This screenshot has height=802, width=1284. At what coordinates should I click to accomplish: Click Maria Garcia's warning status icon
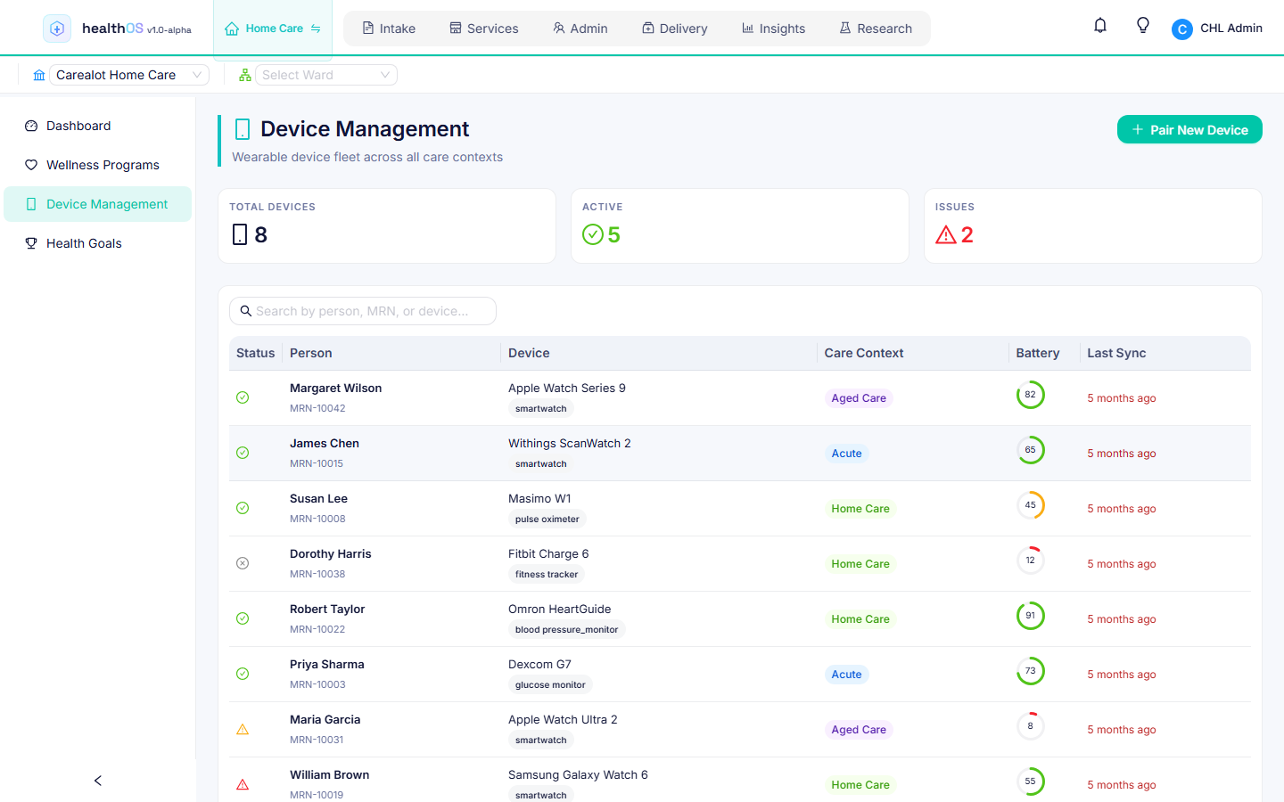243,729
